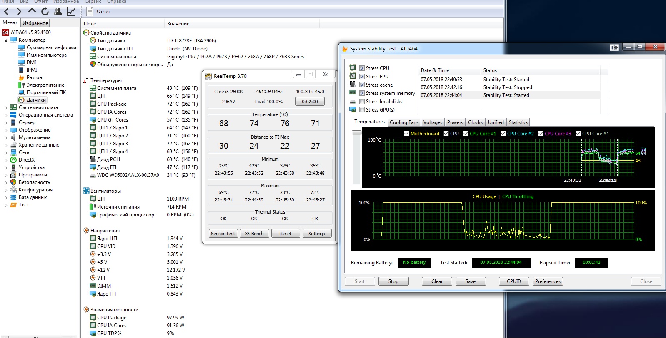The height and width of the screenshot is (338, 666).
Task: Enable the Stress GPU(s) checkbox
Action: [x=362, y=110]
